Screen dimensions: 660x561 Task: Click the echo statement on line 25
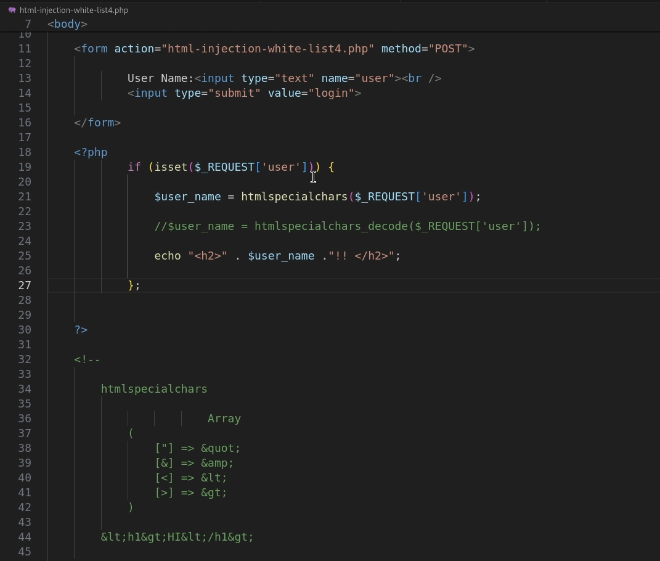[x=167, y=256]
